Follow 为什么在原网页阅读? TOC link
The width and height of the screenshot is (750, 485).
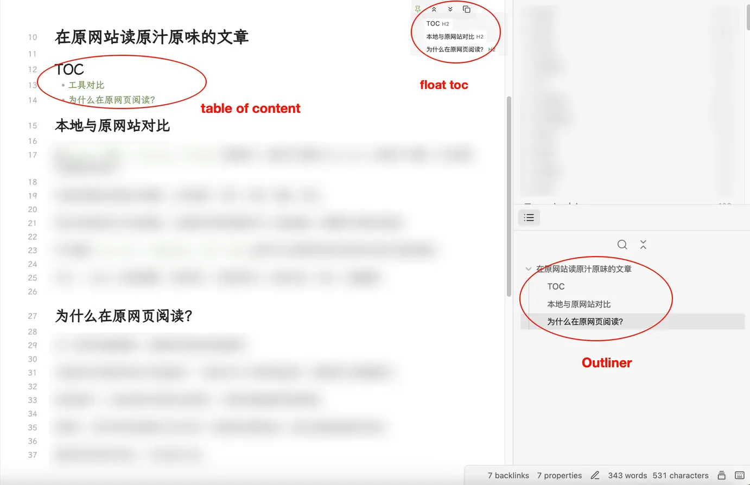coord(112,100)
